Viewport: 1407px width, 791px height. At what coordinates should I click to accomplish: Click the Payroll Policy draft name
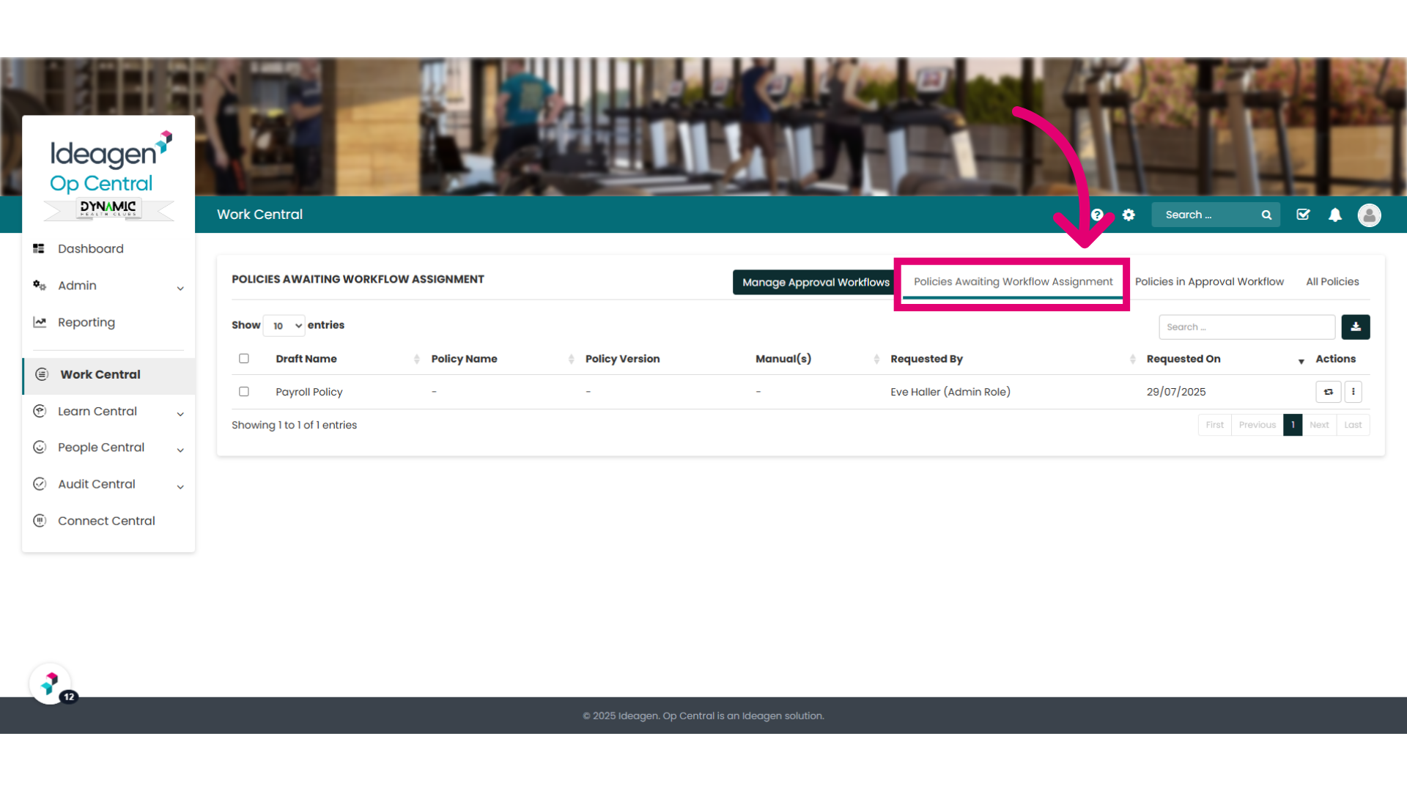pyautogui.click(x=309, y=392)
